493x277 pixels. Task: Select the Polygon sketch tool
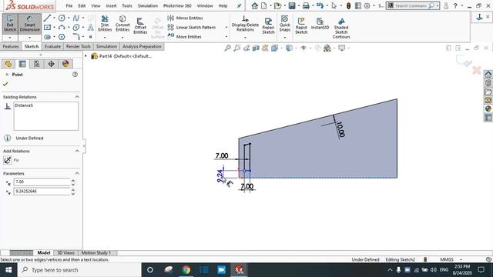pos(62,37)
